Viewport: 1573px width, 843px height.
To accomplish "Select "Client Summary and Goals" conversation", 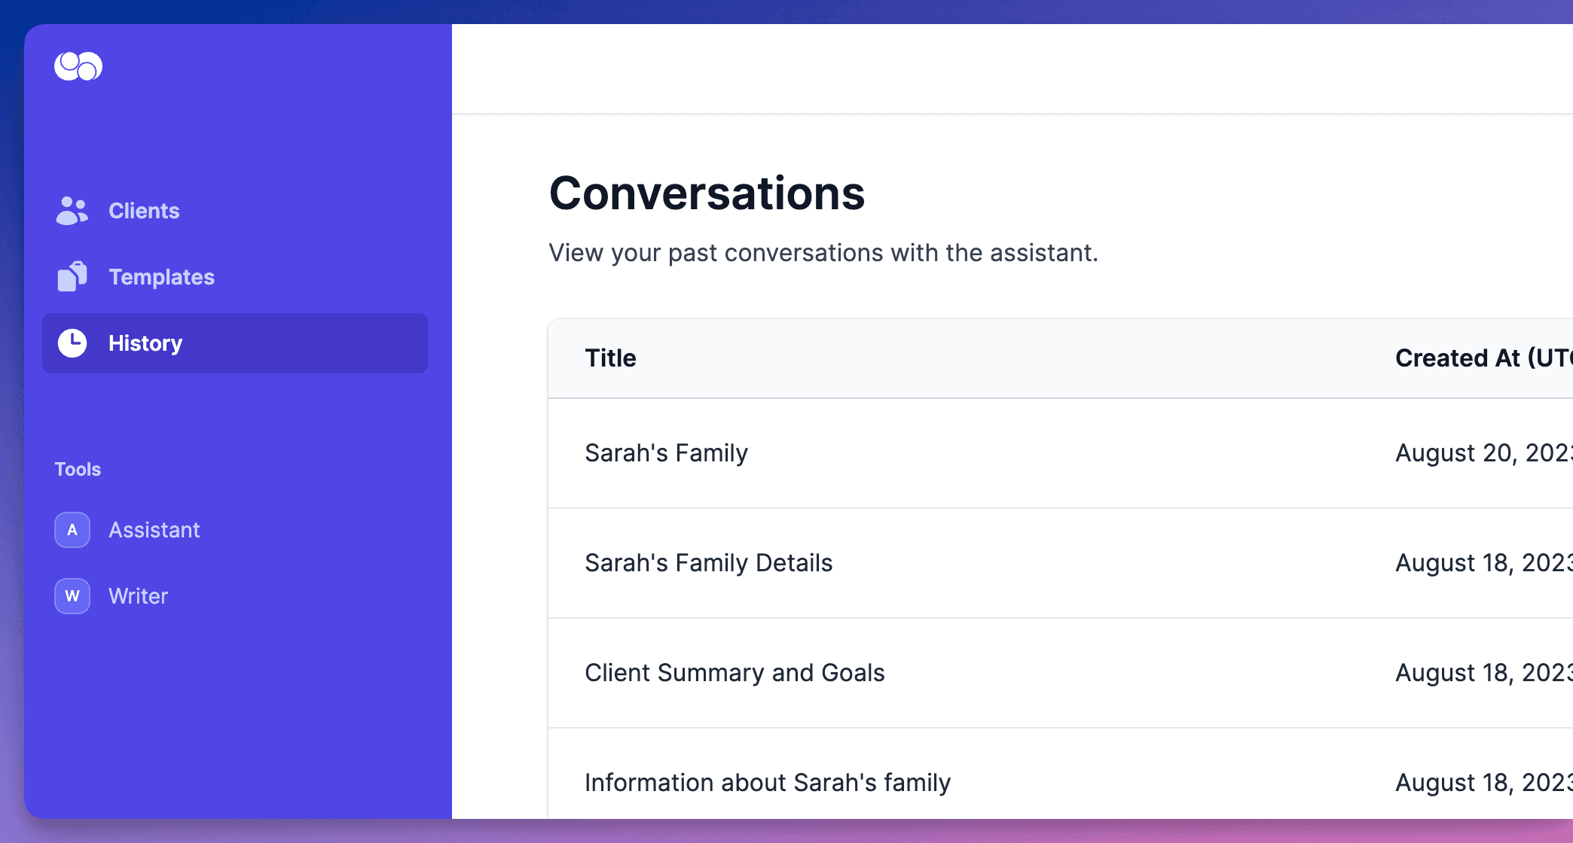I will point(735,673).
